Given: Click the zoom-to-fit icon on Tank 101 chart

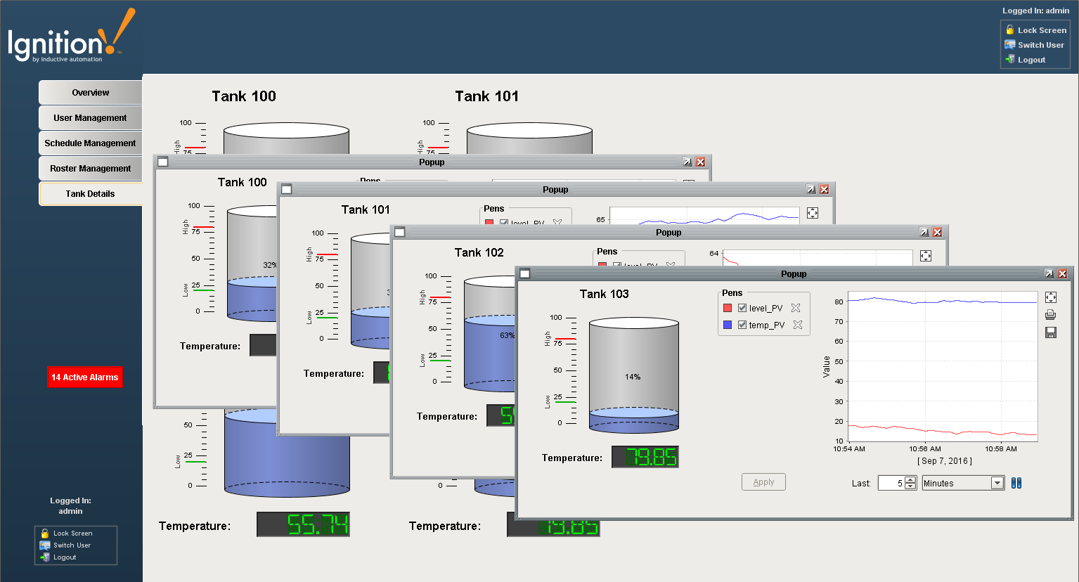Looking at the screenshot, I should coord(813,213).
